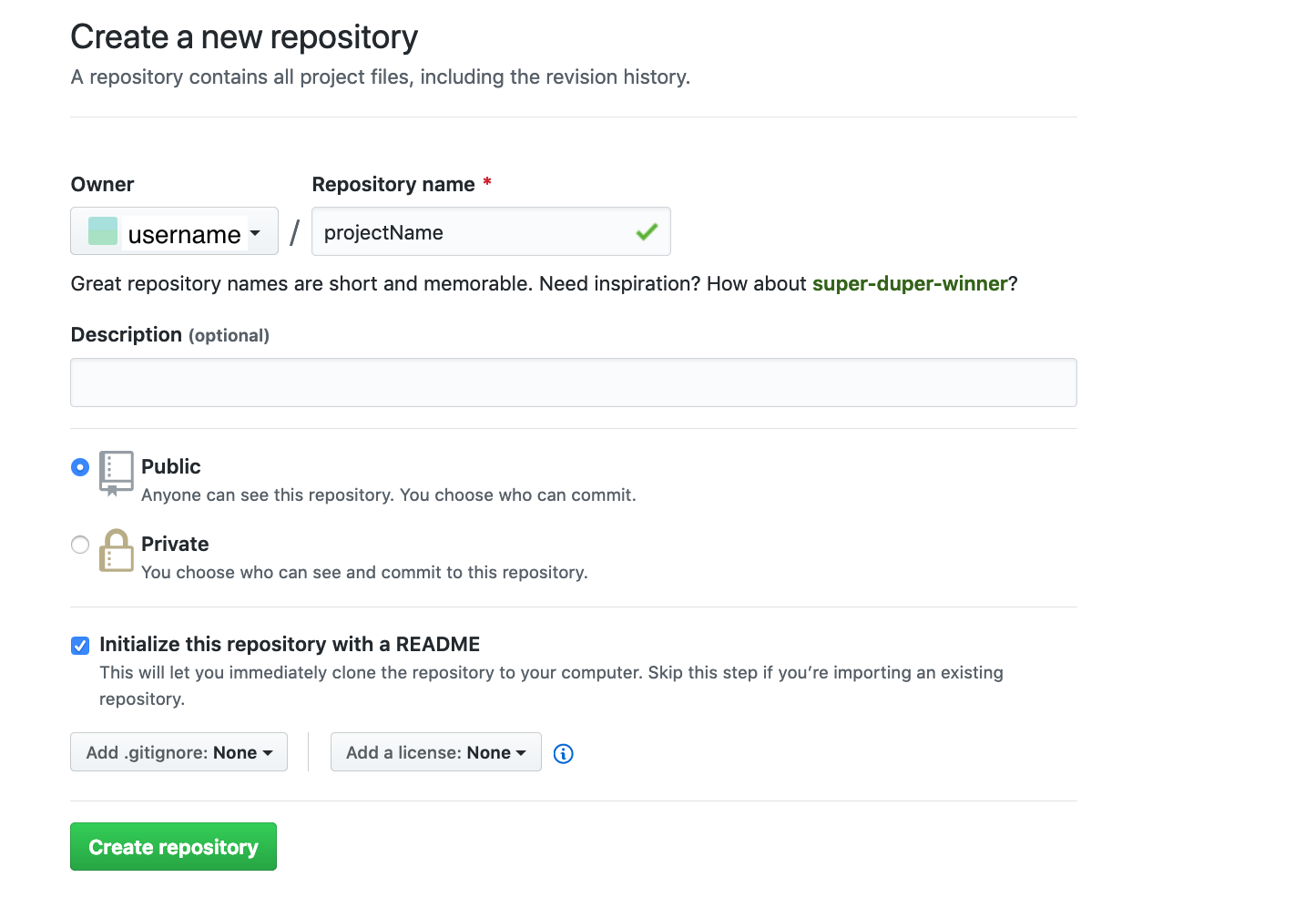Click the Create repository button
Viewport: 1295px width, 918px height.
(173, 847)
